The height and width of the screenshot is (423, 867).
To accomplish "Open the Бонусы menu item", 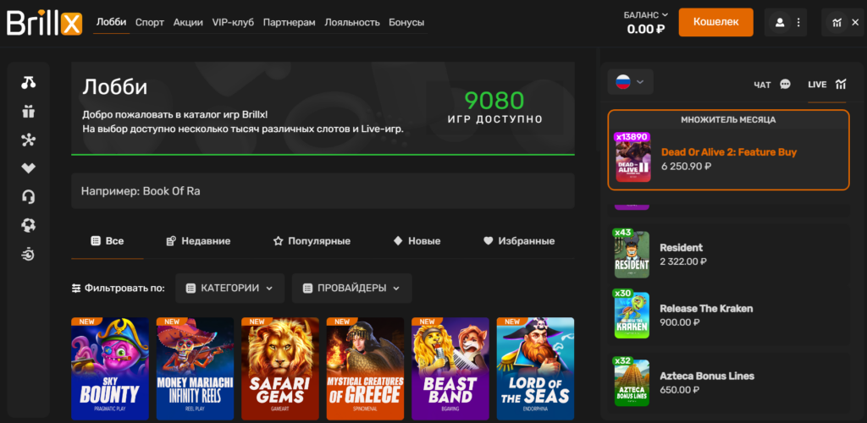I will pyautogui.click(x=406, y=23).
